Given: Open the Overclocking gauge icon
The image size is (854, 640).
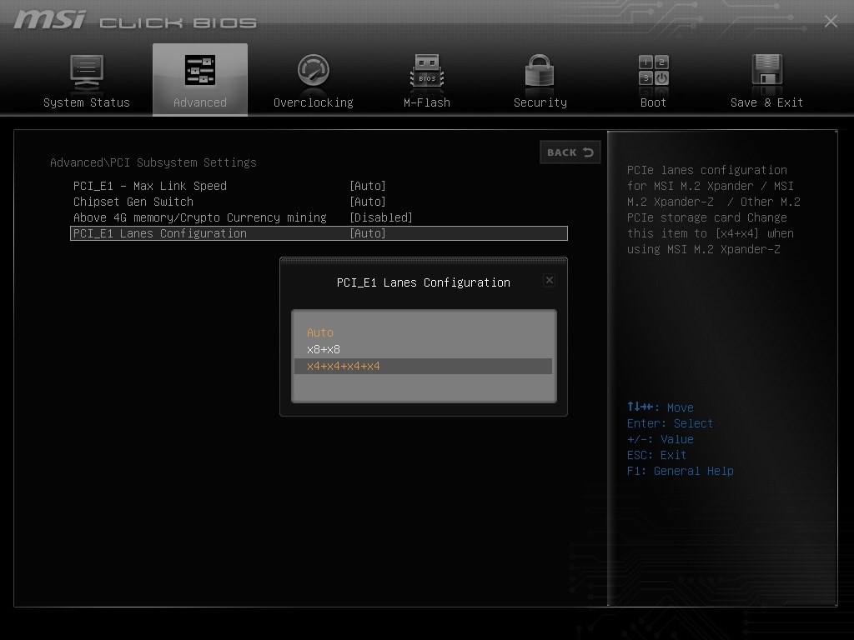Looking at the screenshot, I should tap(314, 70).
